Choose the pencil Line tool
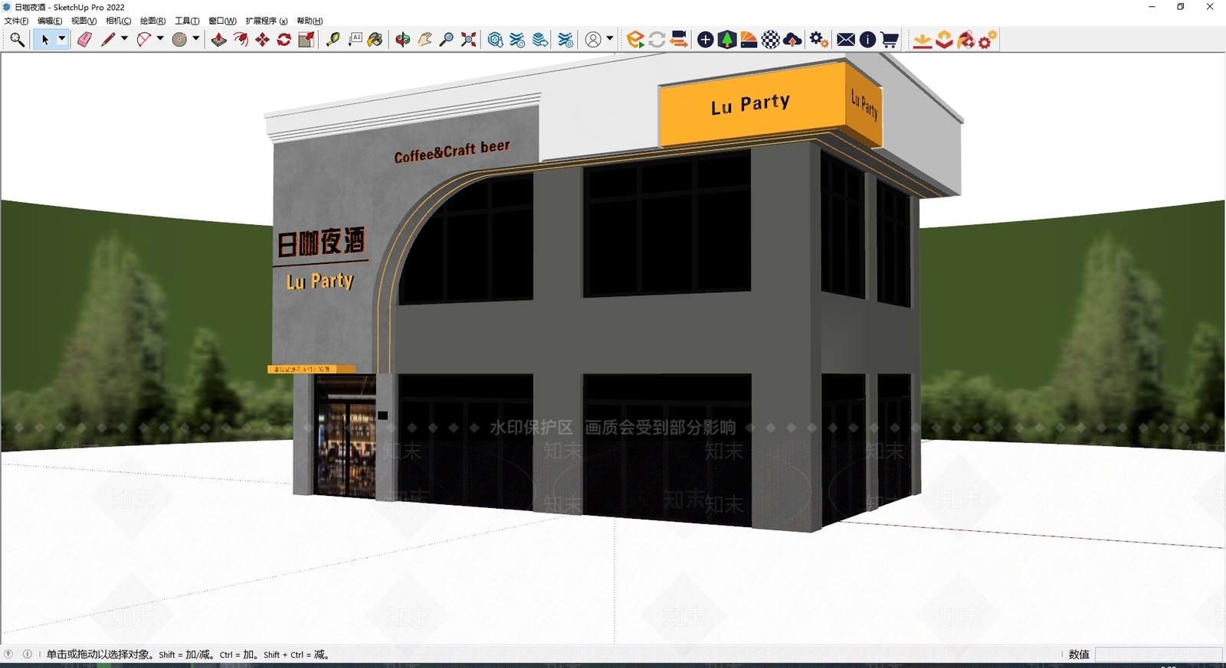The width and height of the screenshot is (1226, 668). 108,40
